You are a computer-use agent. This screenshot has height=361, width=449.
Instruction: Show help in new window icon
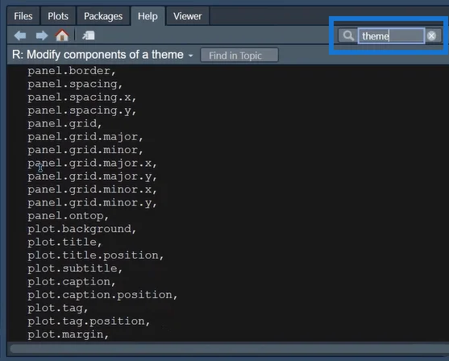89,35
